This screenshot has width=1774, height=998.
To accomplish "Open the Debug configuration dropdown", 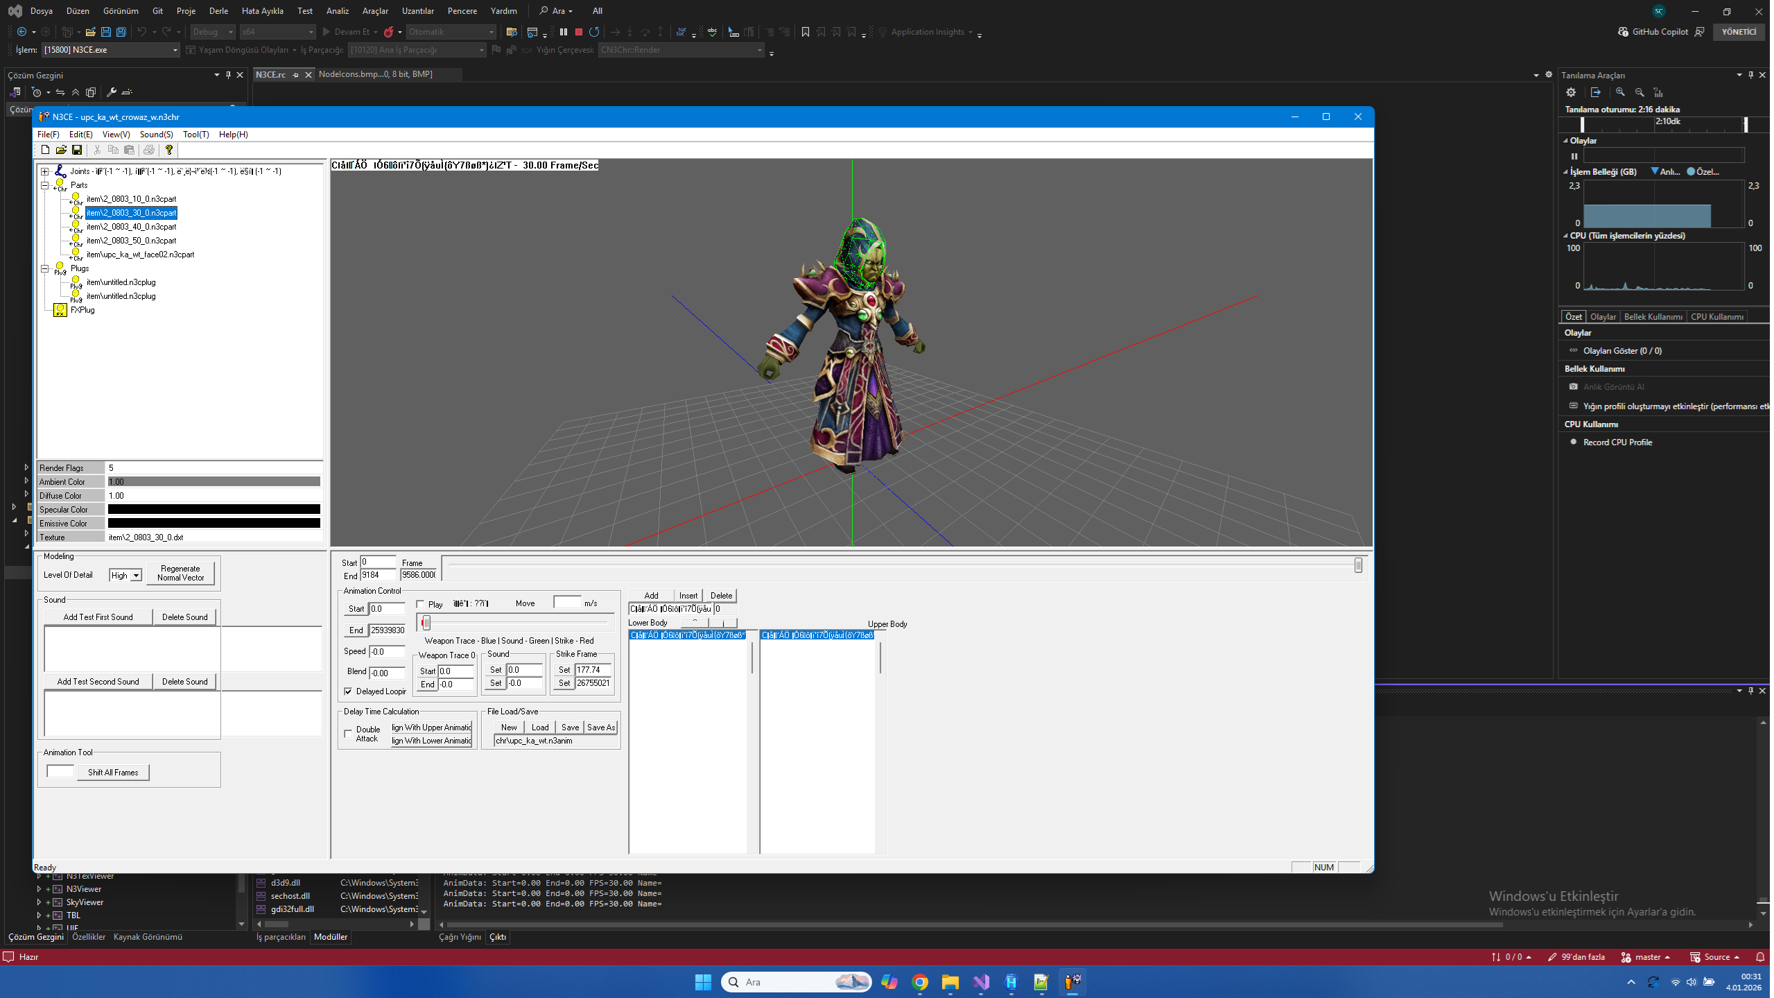I will [214, 32].
